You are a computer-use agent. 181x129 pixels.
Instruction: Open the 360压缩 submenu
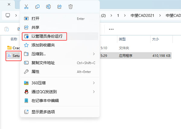click(60, 83)
